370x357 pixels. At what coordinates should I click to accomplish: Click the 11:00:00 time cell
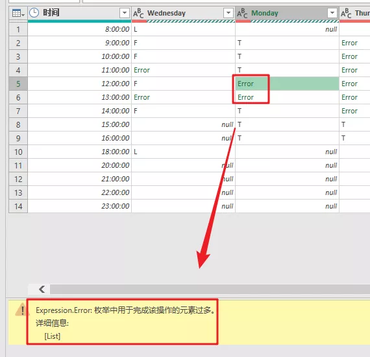click(80, 70)
